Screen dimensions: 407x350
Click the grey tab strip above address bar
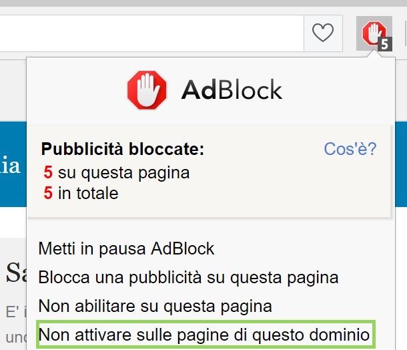pos(203,3)
